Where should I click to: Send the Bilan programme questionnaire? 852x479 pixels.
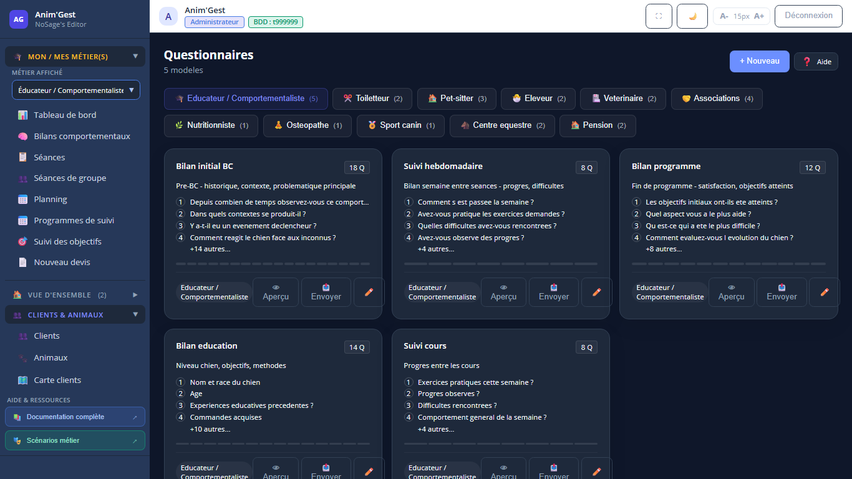[x=782, y=292]
